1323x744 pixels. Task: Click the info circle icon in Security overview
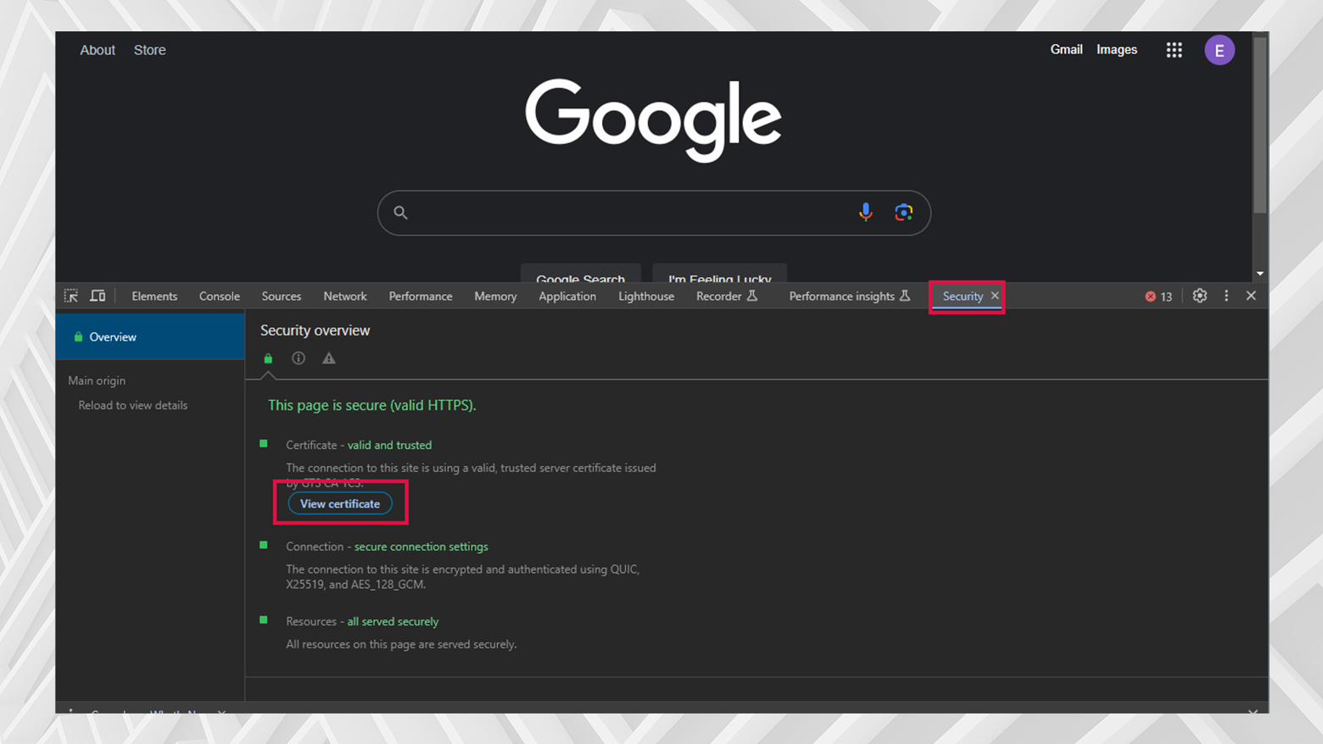(x=299, y=358)
